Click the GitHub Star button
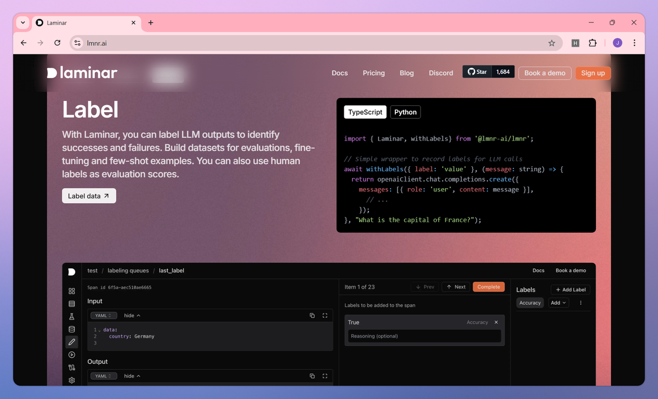Viewport: 658px width, 399px height. tap(477, 72)
